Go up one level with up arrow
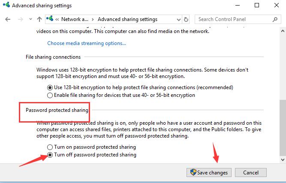 pos(39,19)
